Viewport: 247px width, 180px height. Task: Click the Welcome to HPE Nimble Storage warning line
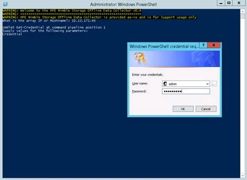coord(72,11)
